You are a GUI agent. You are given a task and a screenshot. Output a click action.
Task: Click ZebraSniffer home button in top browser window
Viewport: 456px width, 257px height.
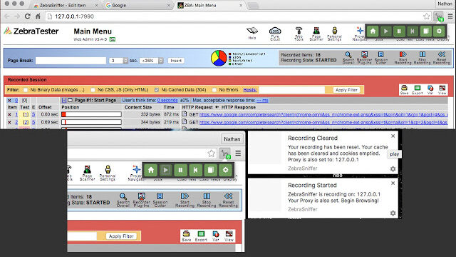(x=373, y=31)
